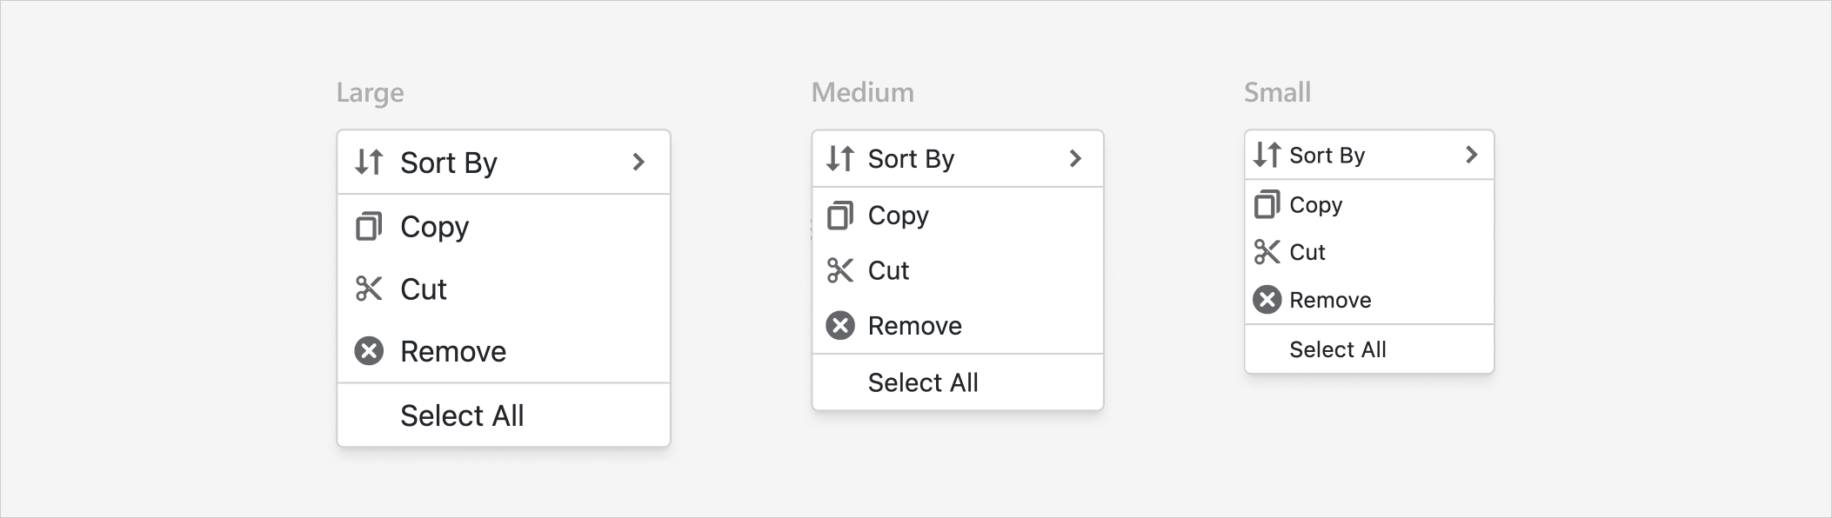
Task: Click the Remove X icon in the Small menu
Action: [x=1268, y=300]
